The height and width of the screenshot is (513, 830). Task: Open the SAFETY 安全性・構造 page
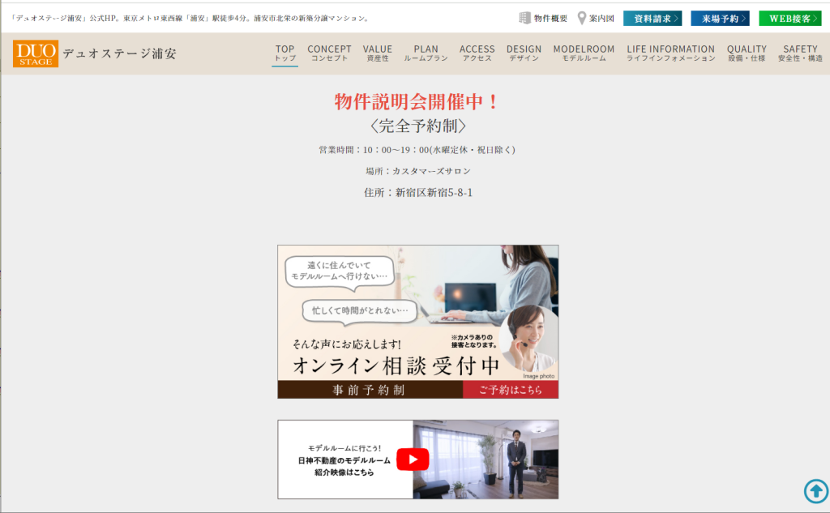point(800,53)
